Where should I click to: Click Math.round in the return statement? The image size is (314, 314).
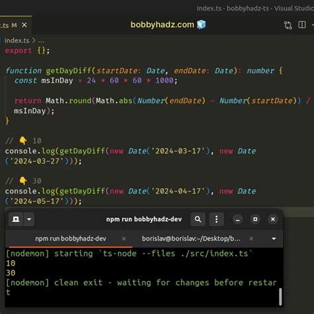point(68,101)
